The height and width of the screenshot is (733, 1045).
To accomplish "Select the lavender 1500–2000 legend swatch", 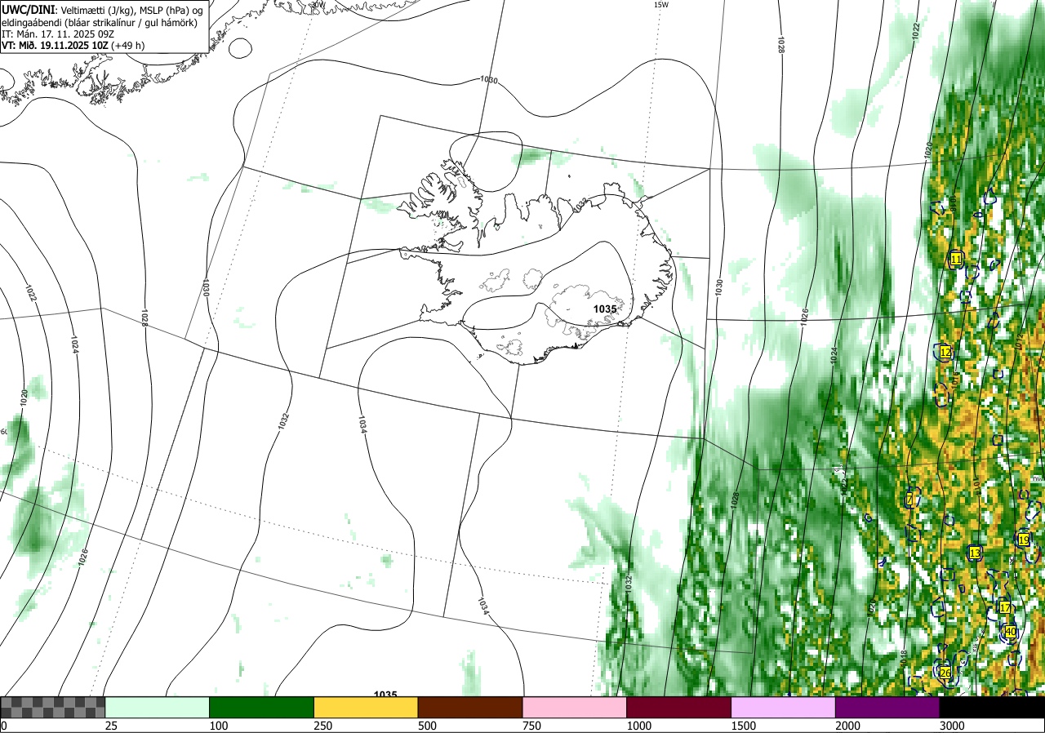I will 783,707.
